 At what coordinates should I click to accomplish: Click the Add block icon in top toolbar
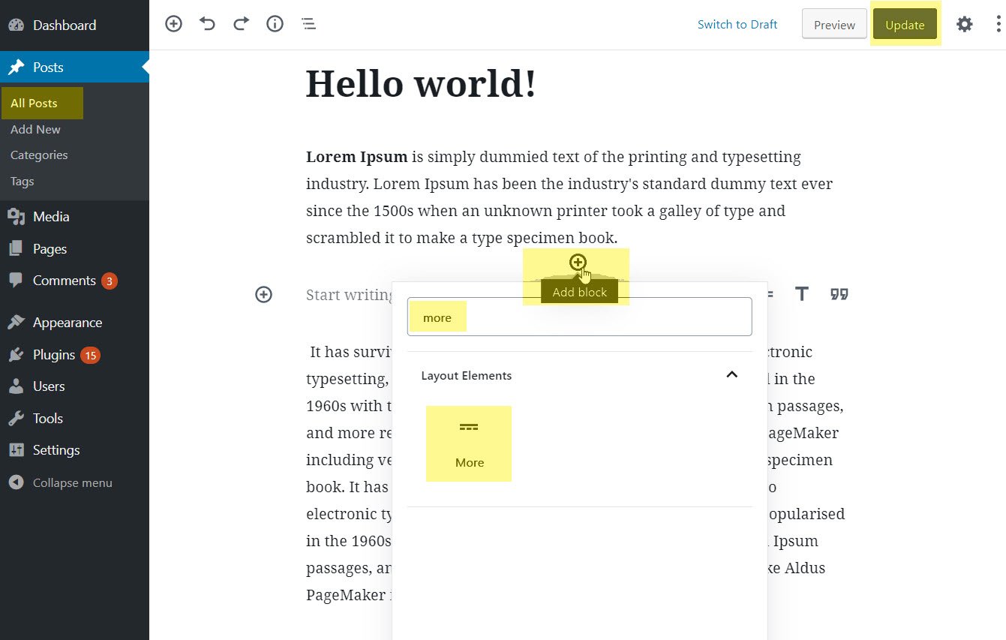pos(173,24)
